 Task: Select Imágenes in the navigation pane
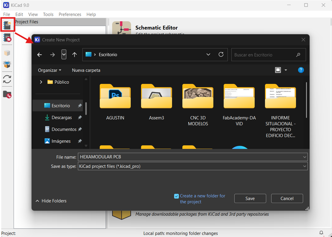[57, 141]
